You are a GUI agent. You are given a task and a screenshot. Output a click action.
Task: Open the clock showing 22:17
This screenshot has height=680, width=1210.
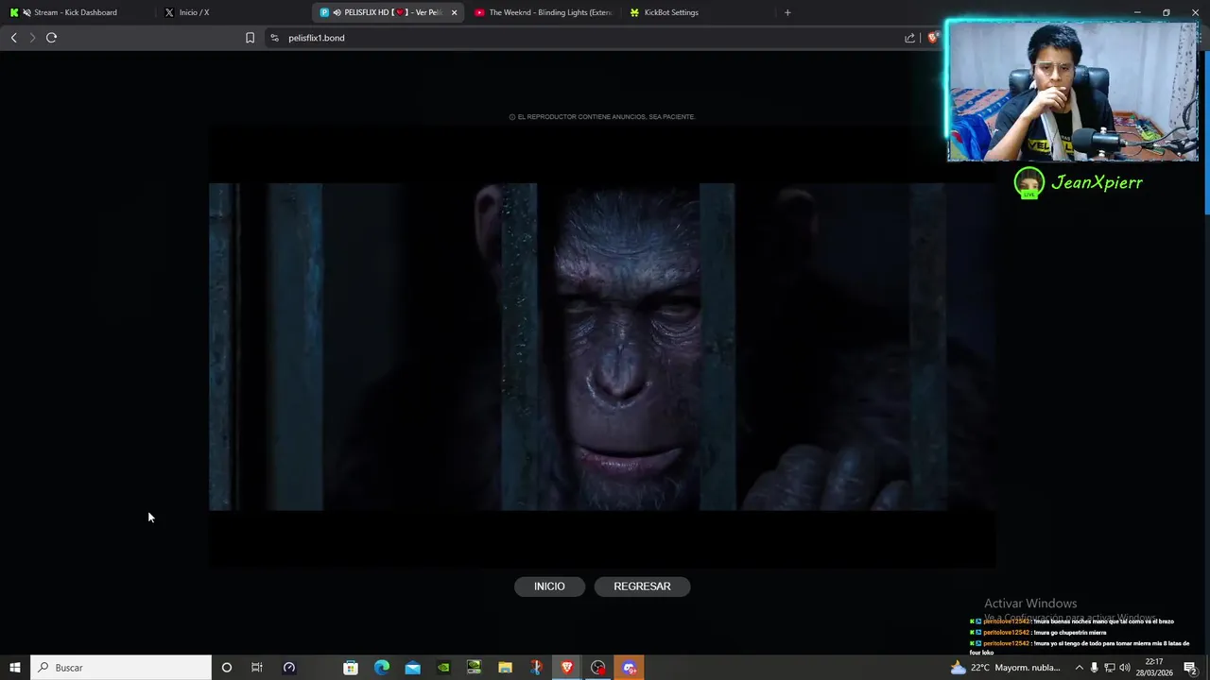1154,668
